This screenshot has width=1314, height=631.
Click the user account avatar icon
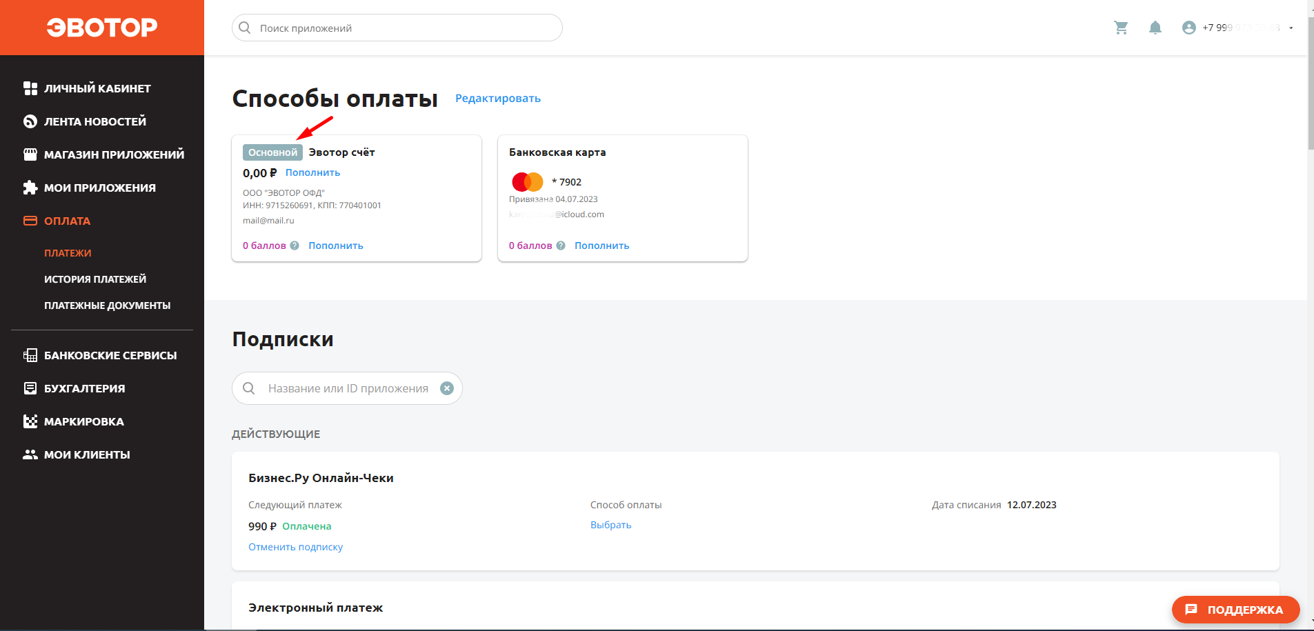pyautogui.click(x=1188, y=28)
